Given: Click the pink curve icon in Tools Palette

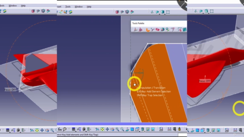Looking at the screenshot, I should [x=173, y=30].
